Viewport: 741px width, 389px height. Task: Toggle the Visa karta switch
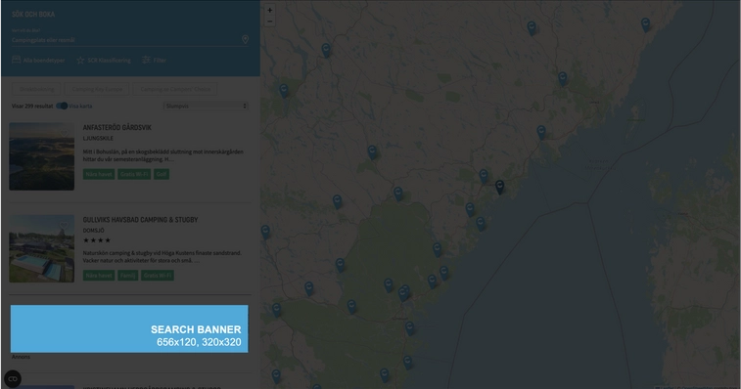tap(62, 106)
